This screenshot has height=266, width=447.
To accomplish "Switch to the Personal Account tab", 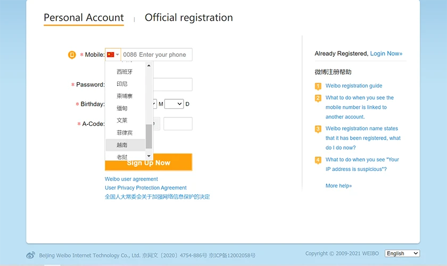I will coord(84,18).
